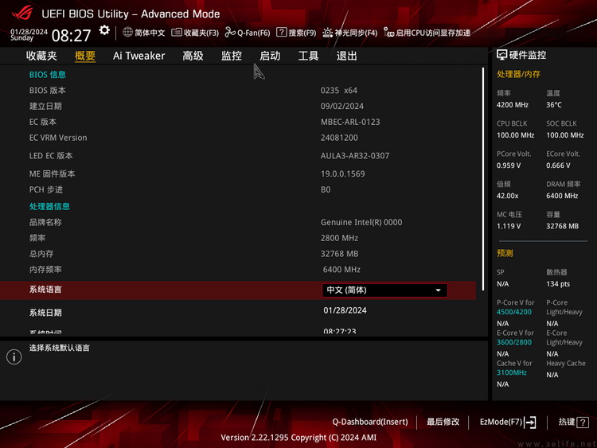Click the 热键 question mark icon

coord(583,422)
